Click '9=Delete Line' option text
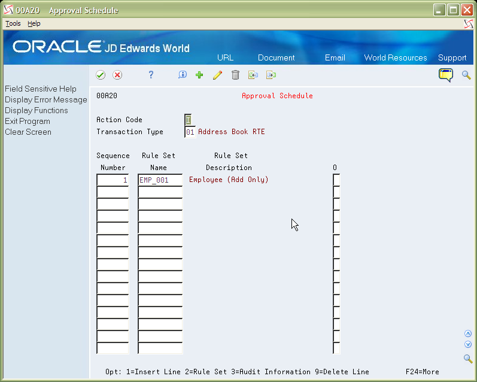Image resolution: width=477 pixels, height=382 pixels. pos(342,372)
